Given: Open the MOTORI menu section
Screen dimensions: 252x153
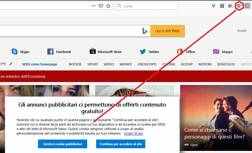Looking at the screenshot, I should click(205, 64).
